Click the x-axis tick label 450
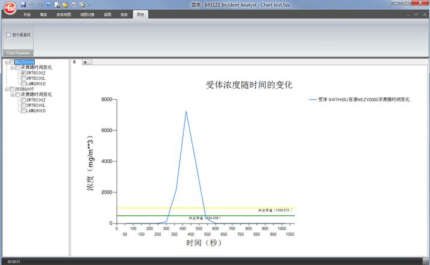This screenshot has height=265, width=430. [x=190, y=234]
